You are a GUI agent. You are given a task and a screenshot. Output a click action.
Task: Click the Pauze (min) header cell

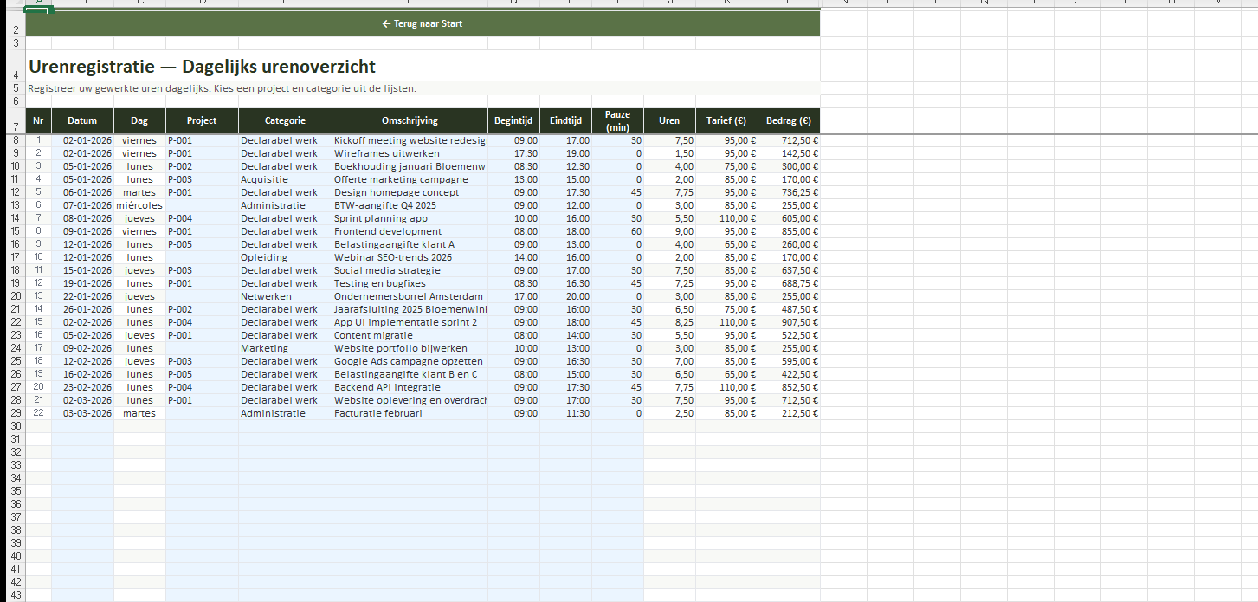pos(617,121)
